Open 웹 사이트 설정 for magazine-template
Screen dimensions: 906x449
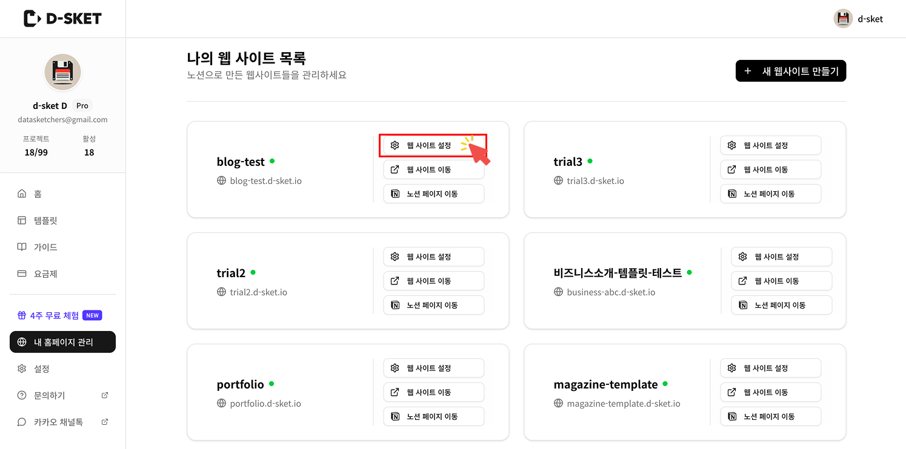tap(770, 368)
